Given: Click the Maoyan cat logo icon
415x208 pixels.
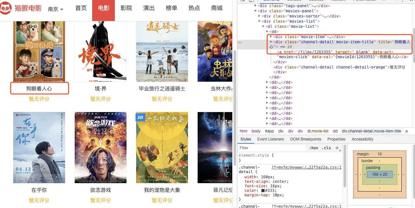Looking at the screenshot, I should tap(6, 8).
